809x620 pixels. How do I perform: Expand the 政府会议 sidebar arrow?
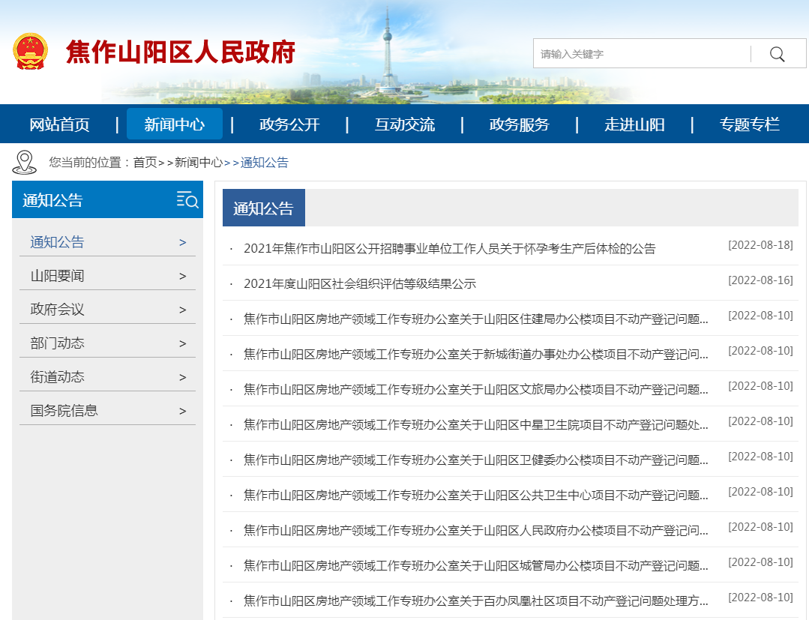(x=183, y=310)
